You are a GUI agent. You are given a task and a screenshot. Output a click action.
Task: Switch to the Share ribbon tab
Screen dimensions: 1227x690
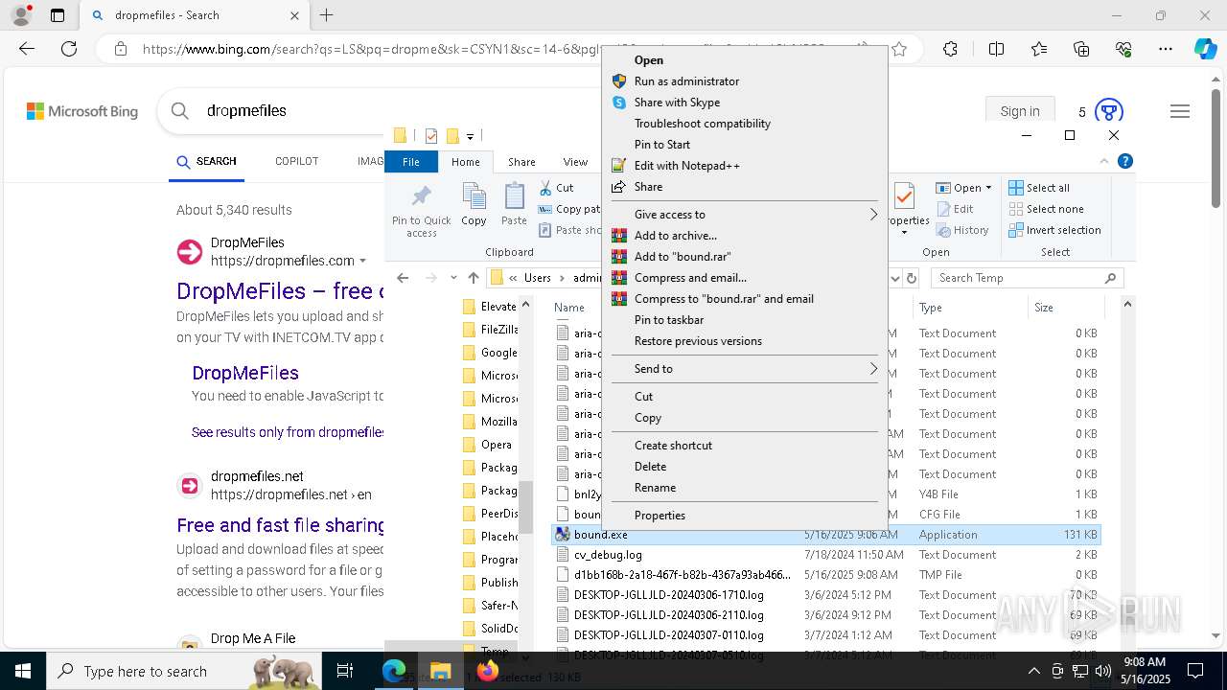point(521,162)
